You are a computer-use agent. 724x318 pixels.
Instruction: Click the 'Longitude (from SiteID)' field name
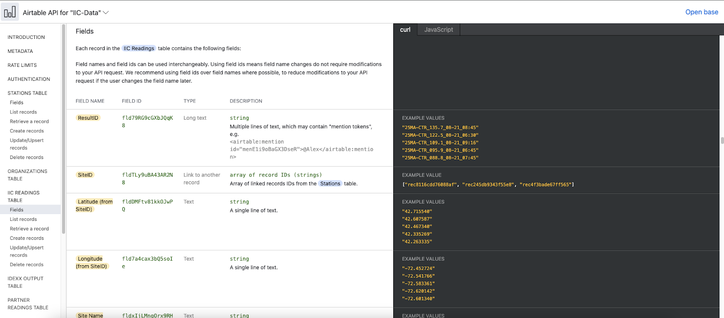[92, 262]
